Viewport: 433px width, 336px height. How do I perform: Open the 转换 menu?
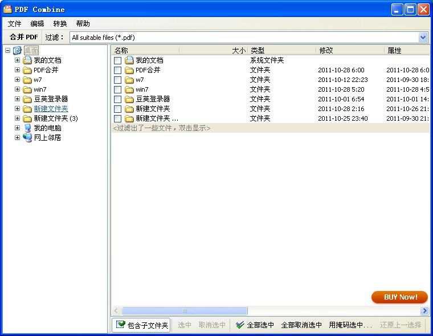click(60, 23)
